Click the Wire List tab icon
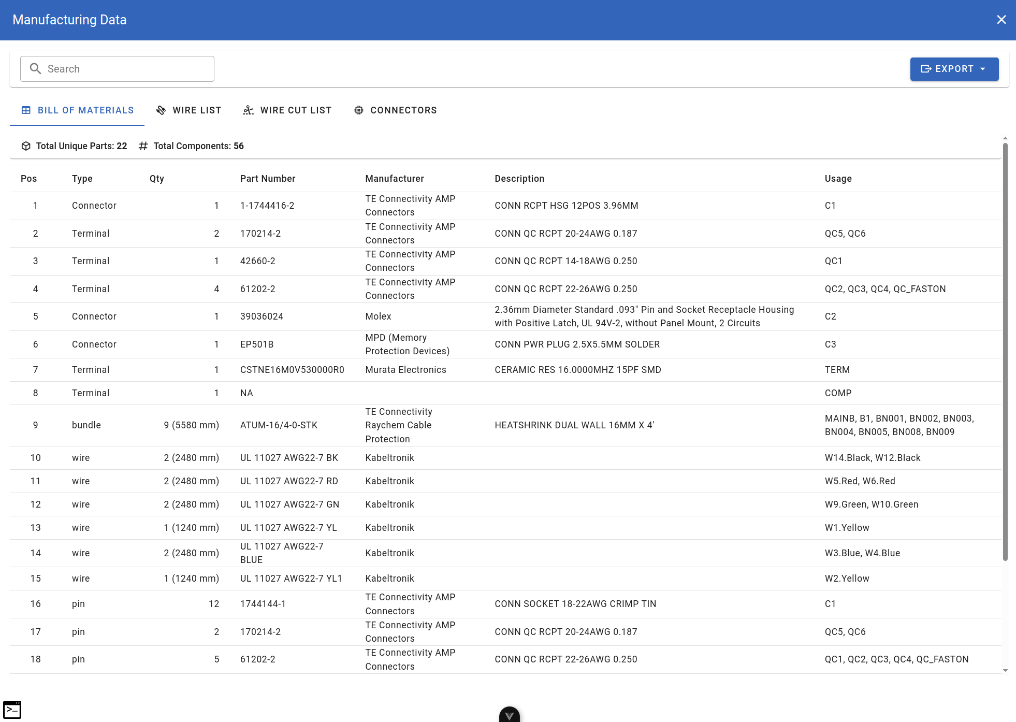 pos(161,110)
